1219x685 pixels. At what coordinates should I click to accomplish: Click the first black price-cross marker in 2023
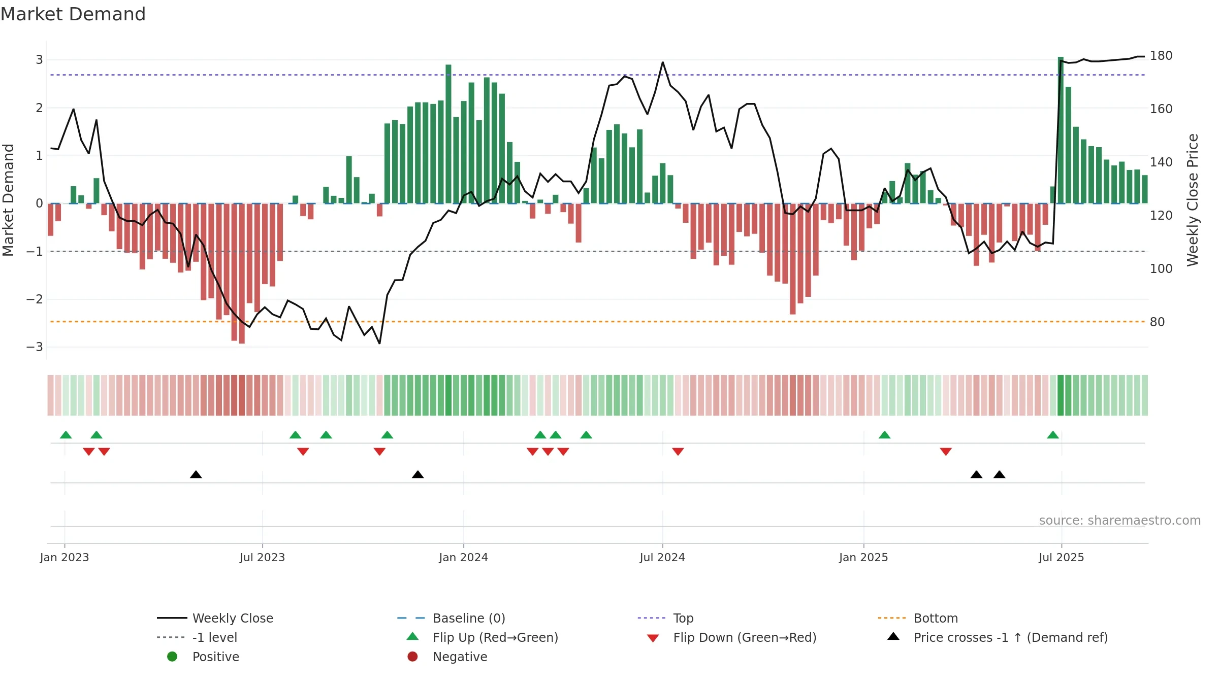pos(196,474)
